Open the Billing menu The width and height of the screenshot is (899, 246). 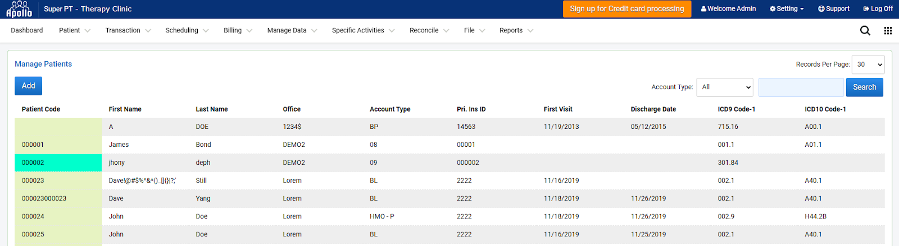pos(238,31)
